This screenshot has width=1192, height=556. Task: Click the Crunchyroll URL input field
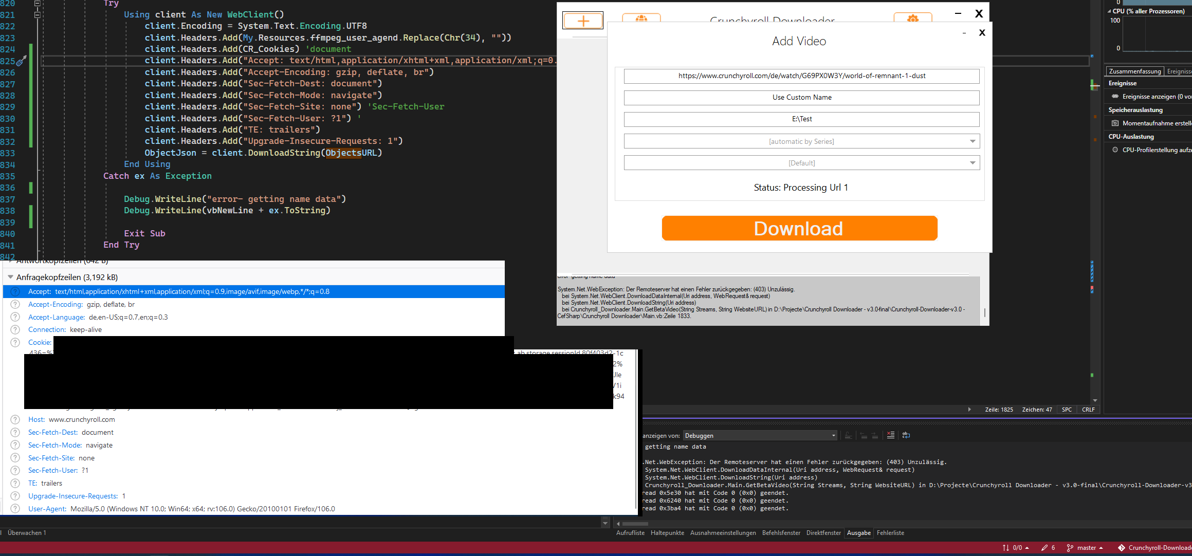click(801, 76)
